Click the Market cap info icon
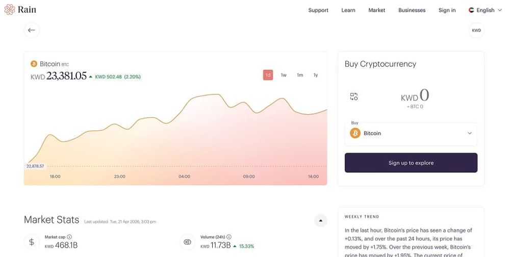The image size is (510, 257). 69,237
